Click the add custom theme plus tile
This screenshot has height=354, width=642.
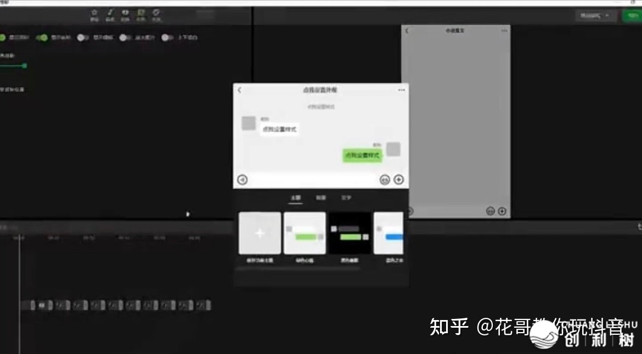[x=260, y=233]
